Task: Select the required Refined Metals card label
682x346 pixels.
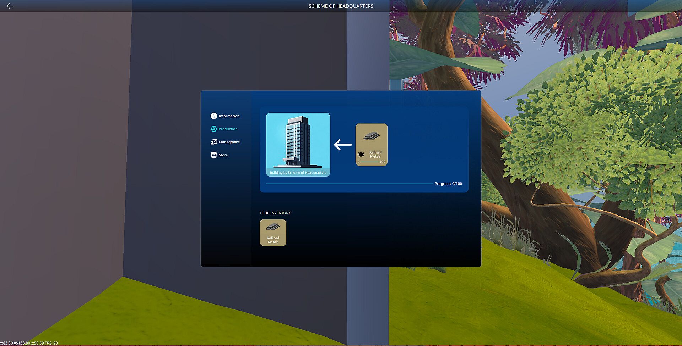Action: click(x=375, y=154)
